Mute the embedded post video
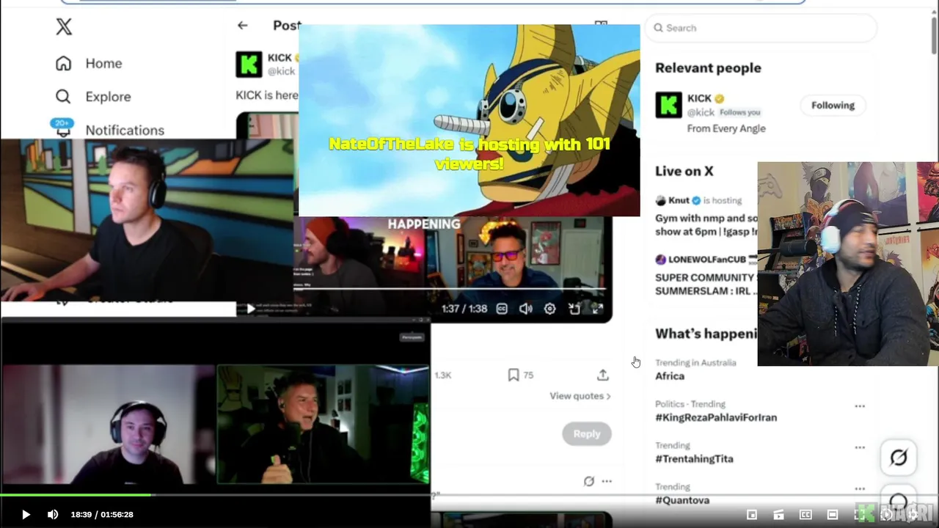Image resolution: width=939 pixels, height=528 pixels. (x=526, y=309)
